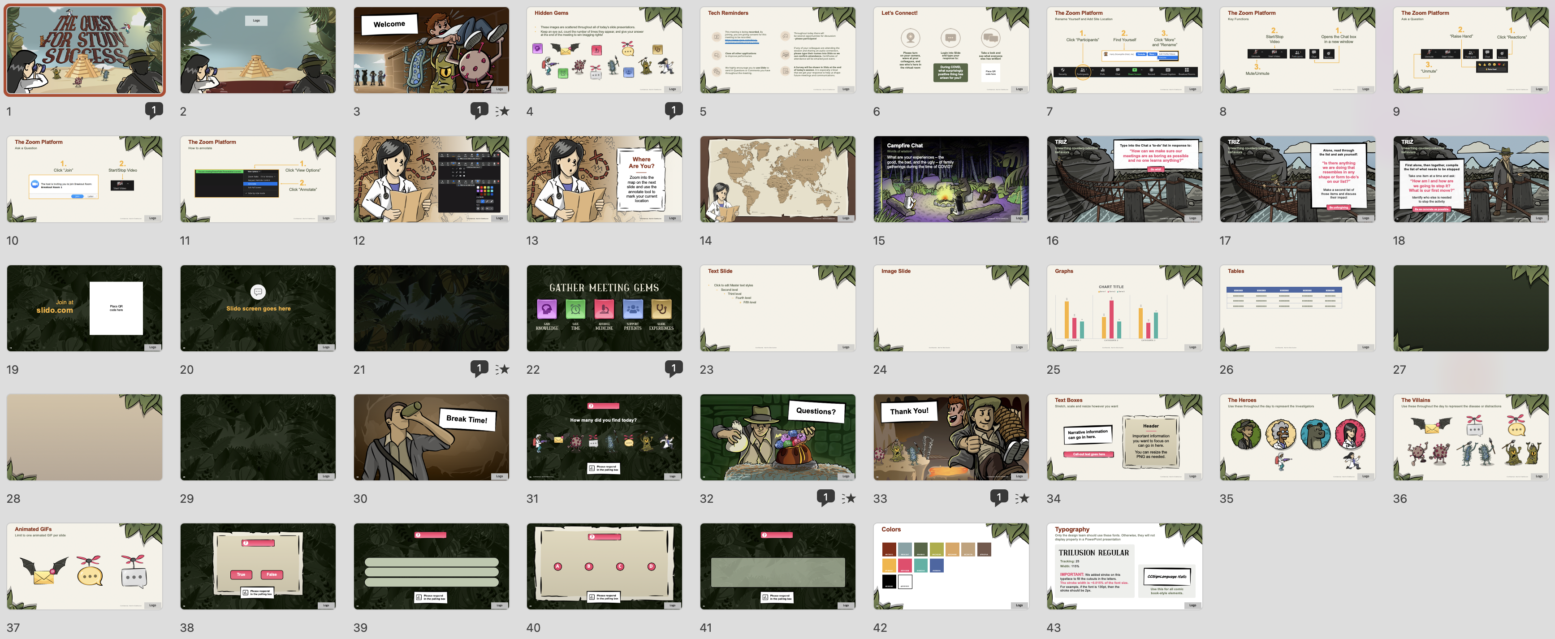Select the 'Animated GIFs' slide thumbnail

point(85,566)
